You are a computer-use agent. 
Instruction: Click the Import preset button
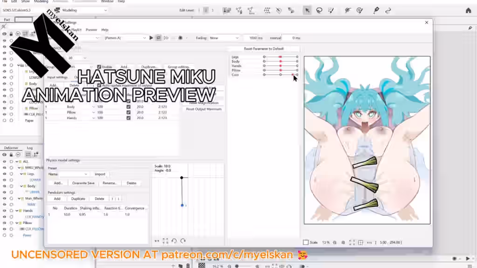click(x=100, y=174)
